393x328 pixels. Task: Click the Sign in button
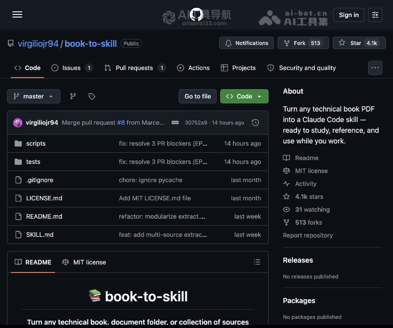[348, 15]
